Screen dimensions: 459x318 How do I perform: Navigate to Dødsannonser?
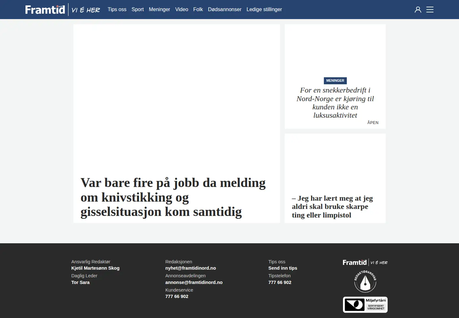[225, 10]
